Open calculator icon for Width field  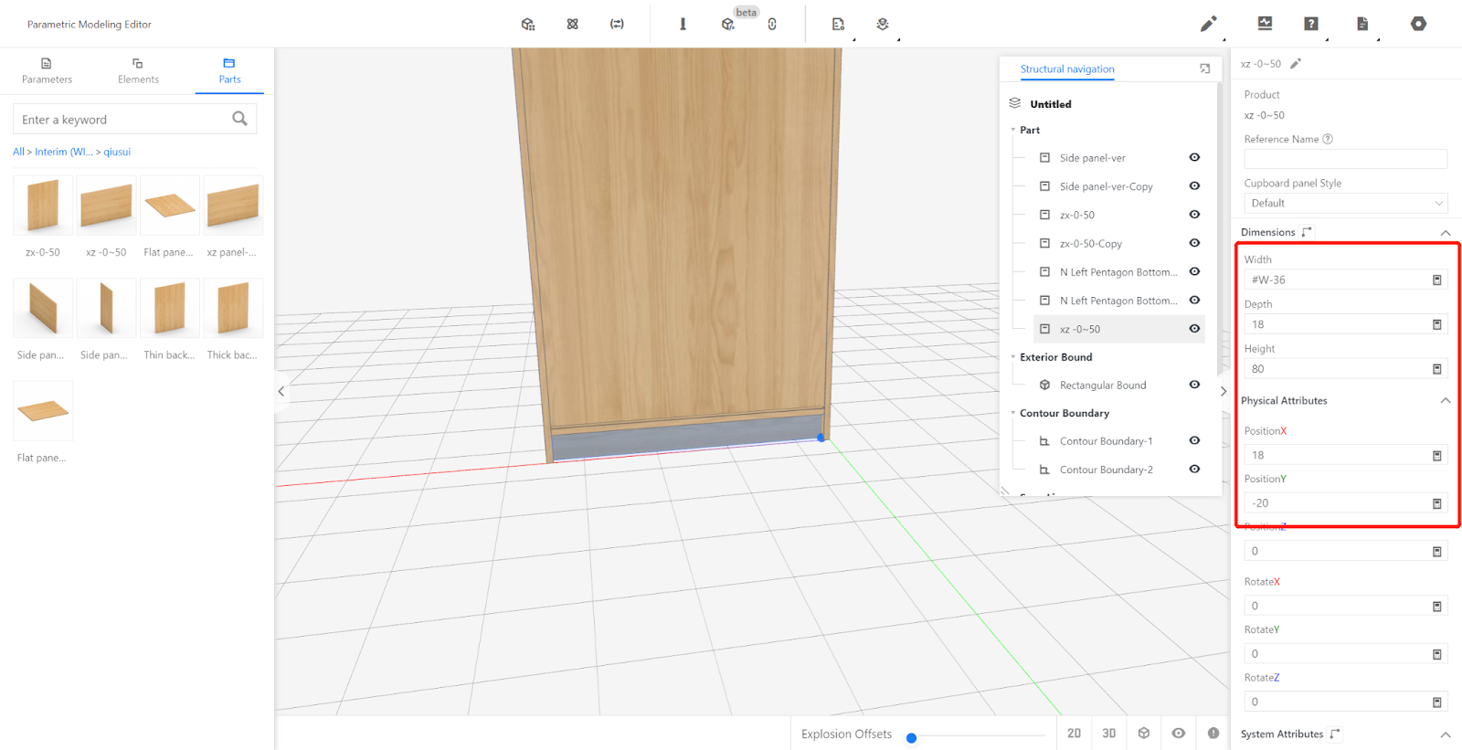pyautogui.click(x=1436, y=280)
